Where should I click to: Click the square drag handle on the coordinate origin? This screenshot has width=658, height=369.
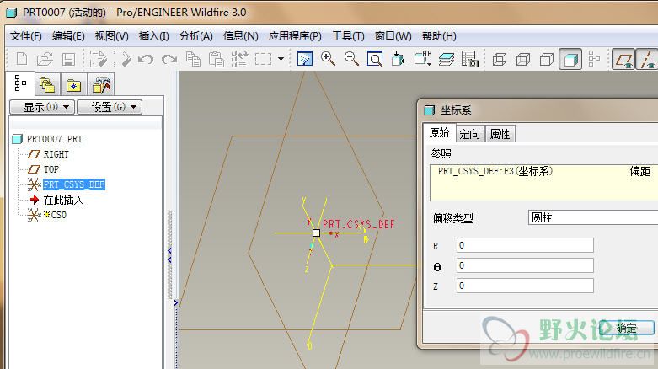point(317,233)
